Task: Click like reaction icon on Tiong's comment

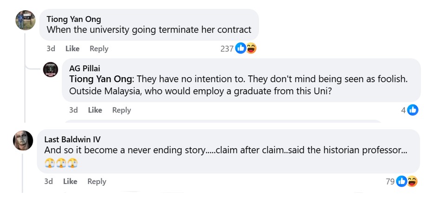Action: pos(240,48)
